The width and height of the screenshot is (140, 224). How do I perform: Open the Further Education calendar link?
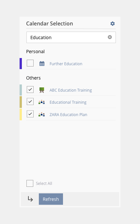point(66,64)
